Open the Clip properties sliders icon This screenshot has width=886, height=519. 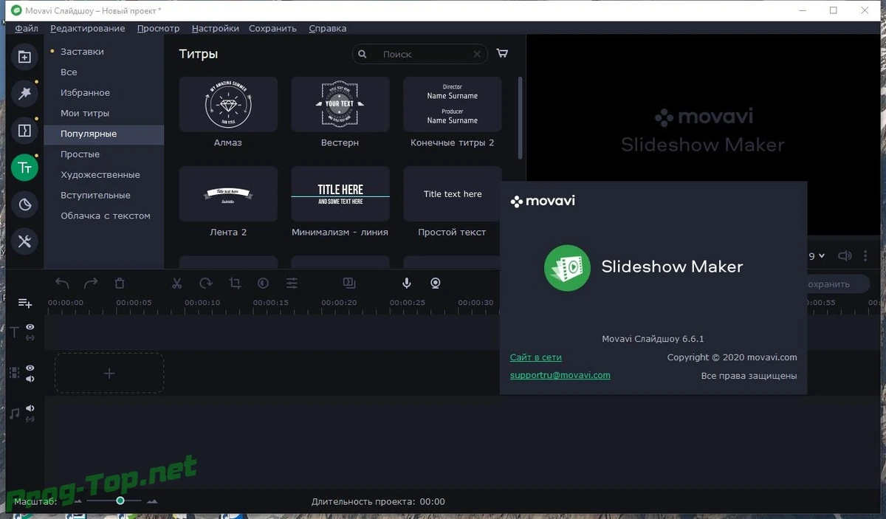coord(292,283)
